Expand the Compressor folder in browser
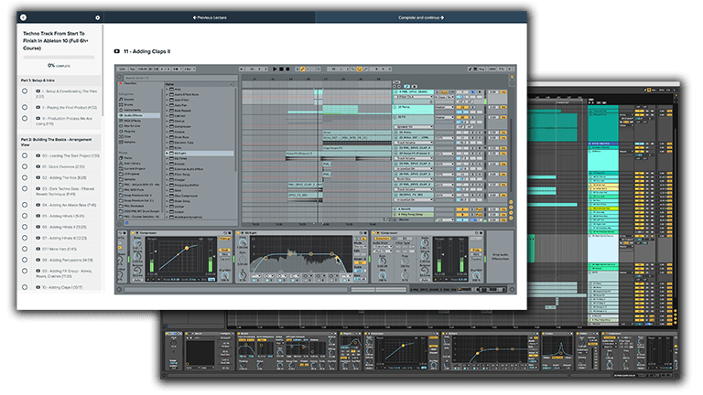The height and width of the screenshot is (395, 703). [x=167, y=126]
